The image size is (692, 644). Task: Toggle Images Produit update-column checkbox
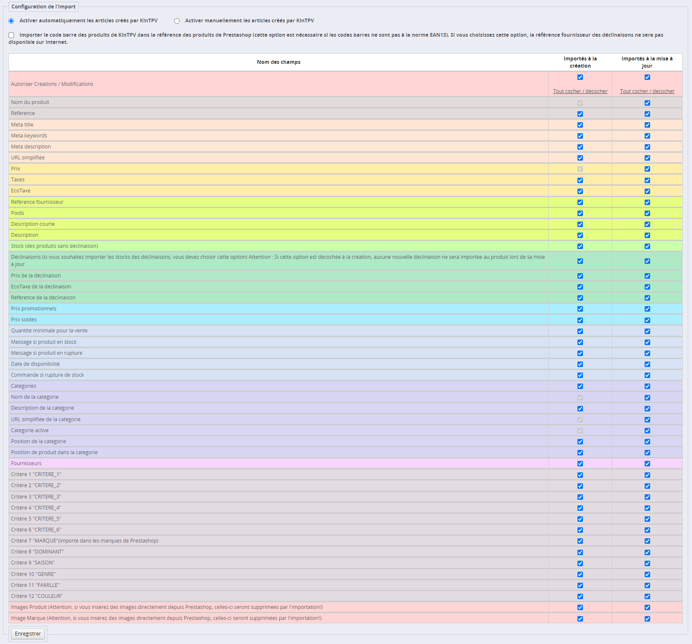[647, 608]
